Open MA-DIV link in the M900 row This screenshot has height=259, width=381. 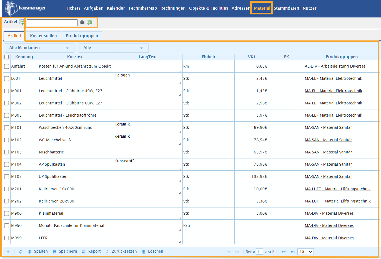pos(329,214)
